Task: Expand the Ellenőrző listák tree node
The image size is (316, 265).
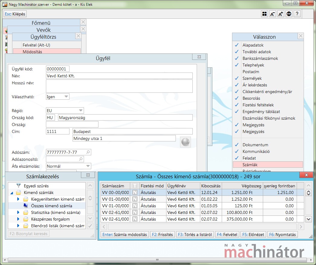Action: [18, 226]
